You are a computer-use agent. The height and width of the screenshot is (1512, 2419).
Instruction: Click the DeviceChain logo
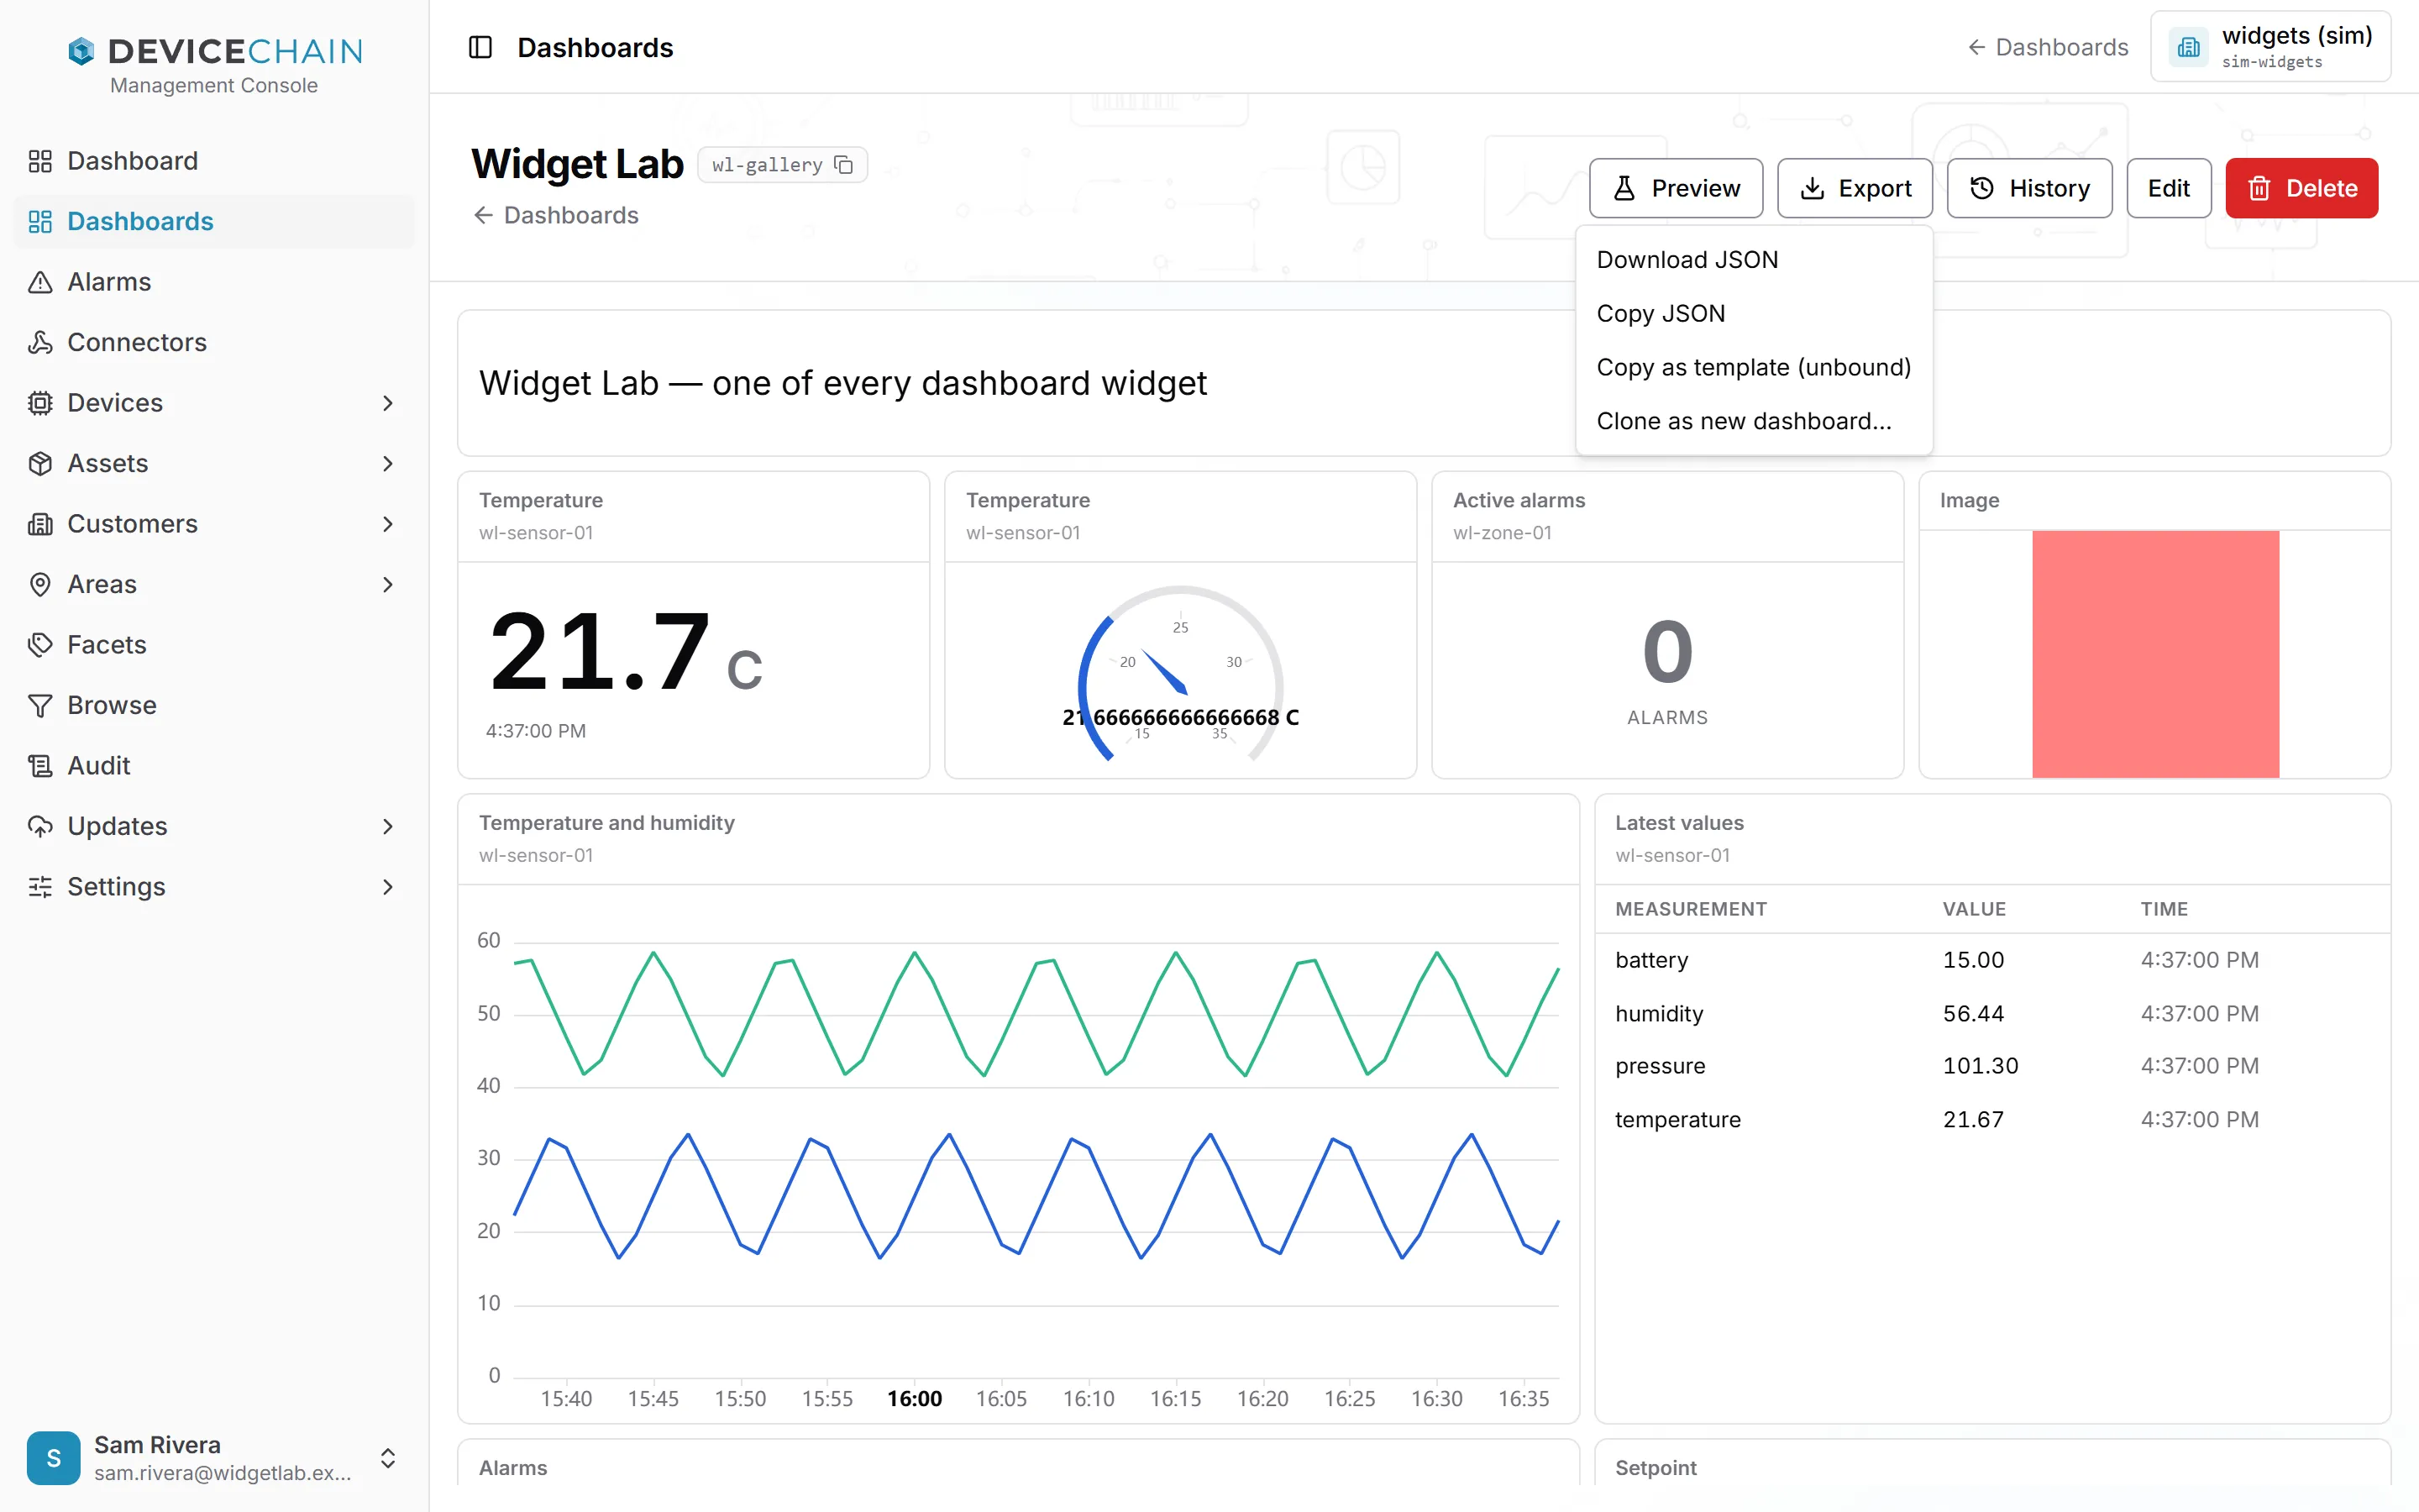215,51
